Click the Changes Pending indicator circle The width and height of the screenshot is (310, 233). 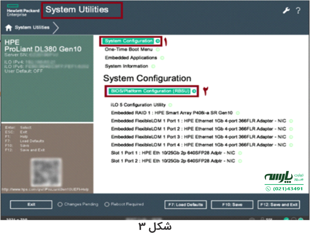(60, 205)
